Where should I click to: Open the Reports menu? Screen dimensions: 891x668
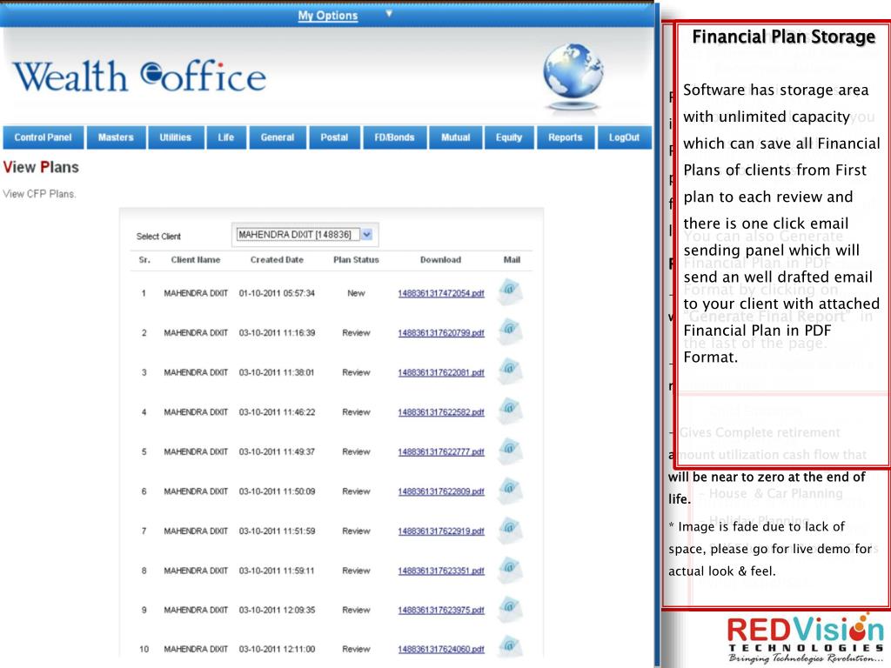(x=566, y=137)
